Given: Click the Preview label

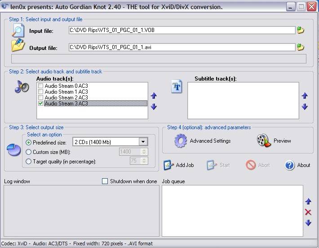Looking at the screenshot, I should coord(282,141).
